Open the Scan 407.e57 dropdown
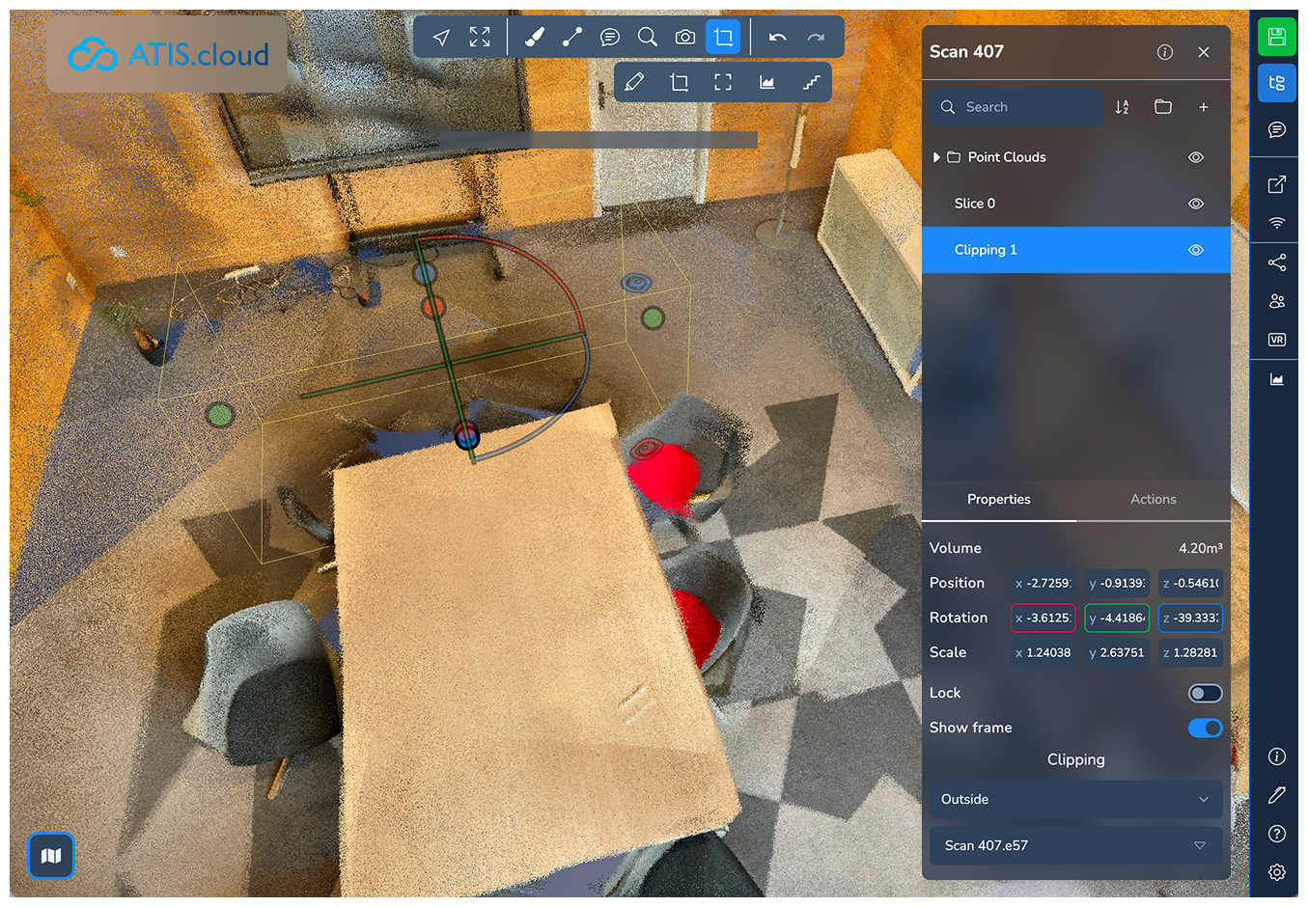The width and height of the screenshot is (1308, 907). click(x=1075, y=845)
